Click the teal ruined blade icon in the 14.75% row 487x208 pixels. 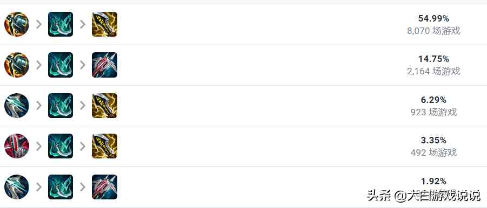[x=61, y=65]
